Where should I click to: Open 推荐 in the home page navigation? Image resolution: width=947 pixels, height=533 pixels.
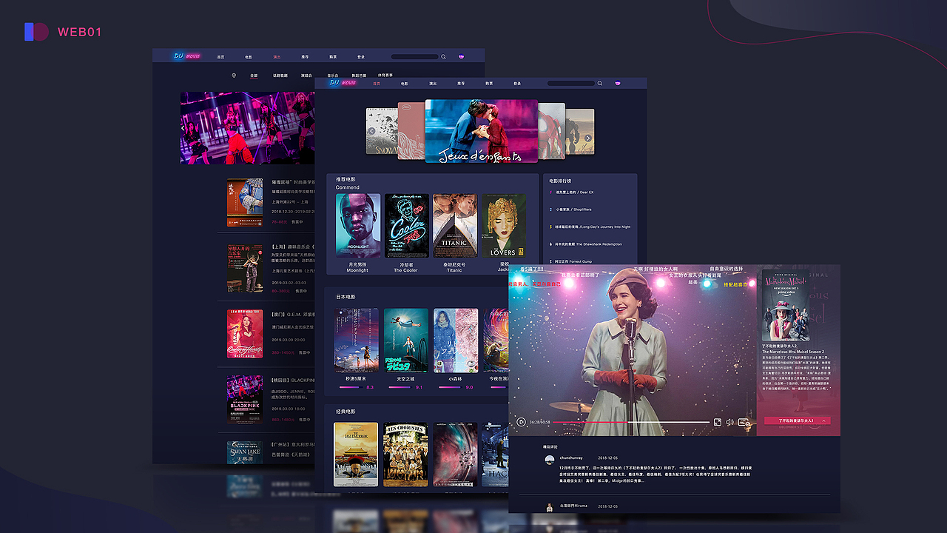pyautogui.click(x=461, y=84)
